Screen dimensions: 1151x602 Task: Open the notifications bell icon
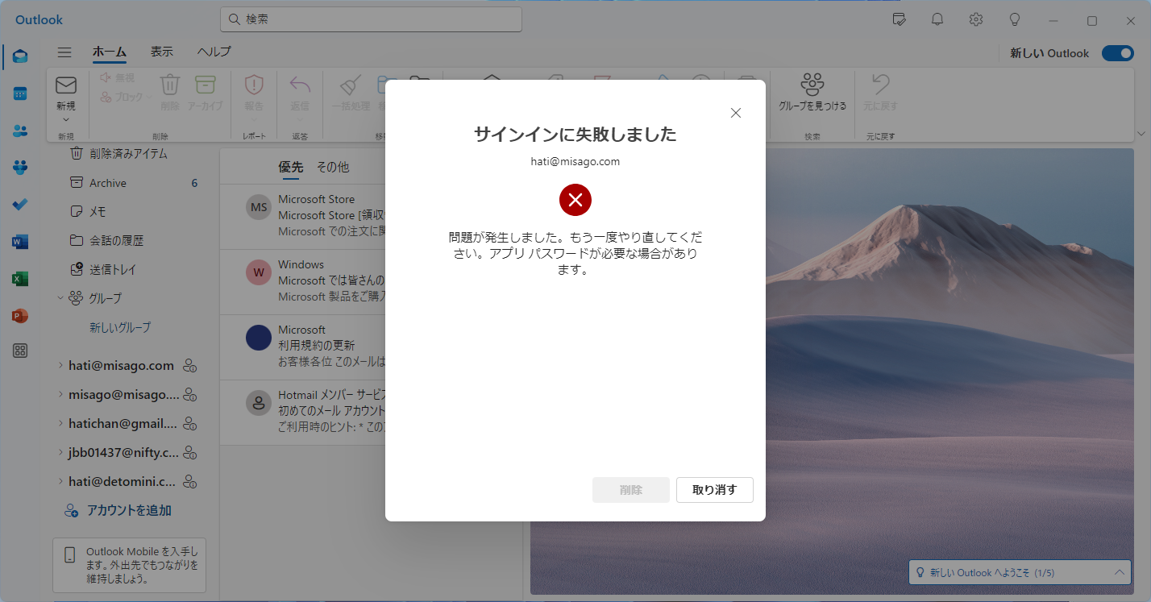tap(937, 19)
